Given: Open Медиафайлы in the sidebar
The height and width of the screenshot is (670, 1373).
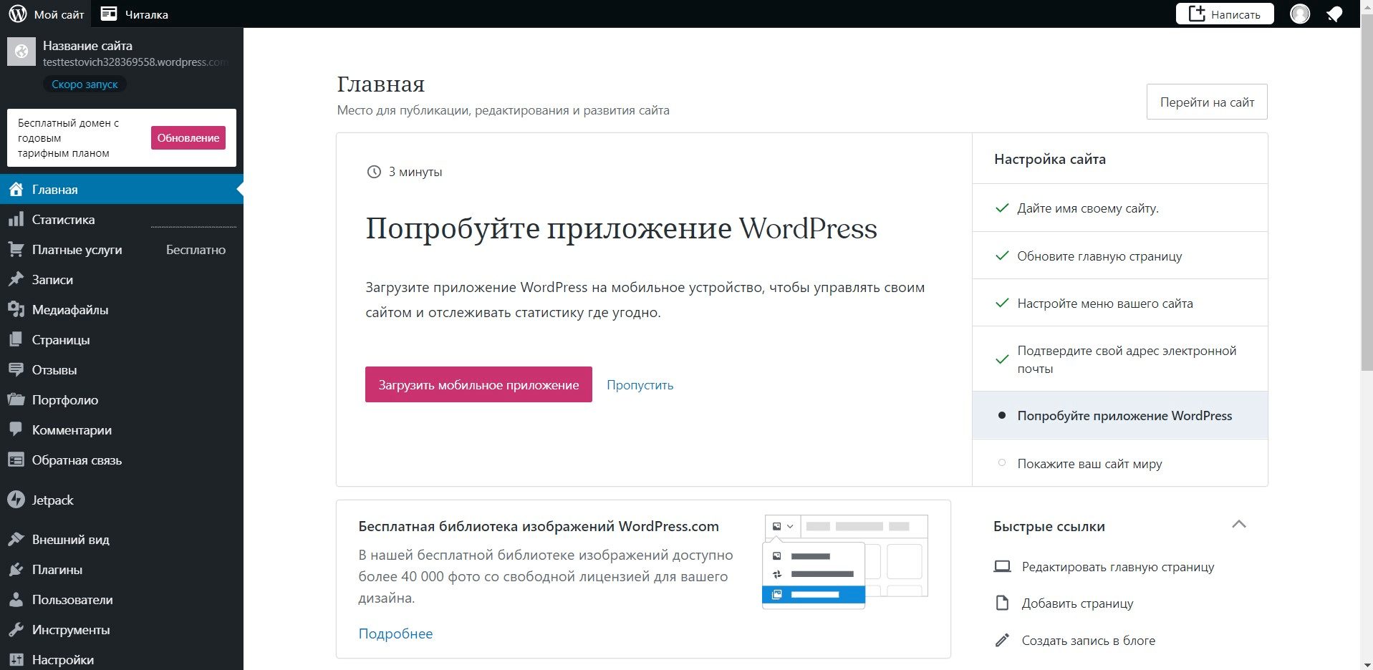Looking at the screenshot, I should (x=122, y=309).
